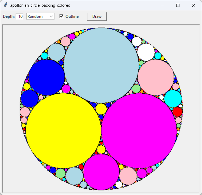202x195 pixels.
Task: Click the "Depth:" label
Action: (x=9, y=16)
